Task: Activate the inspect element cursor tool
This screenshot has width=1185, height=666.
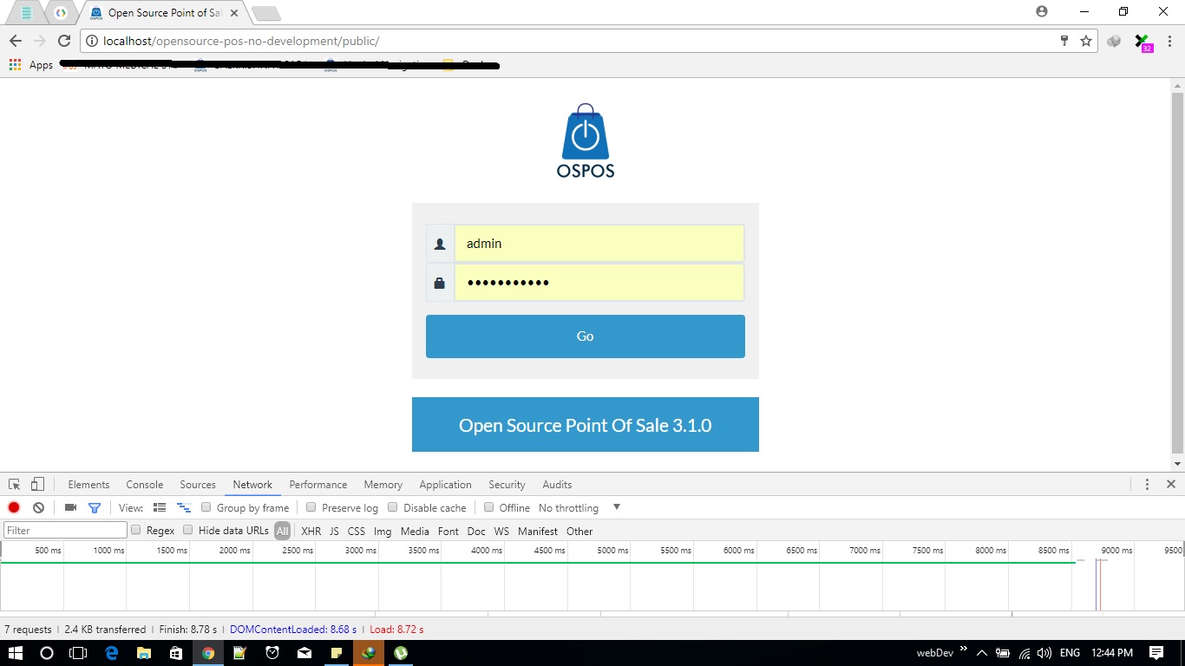Action: 13,484
